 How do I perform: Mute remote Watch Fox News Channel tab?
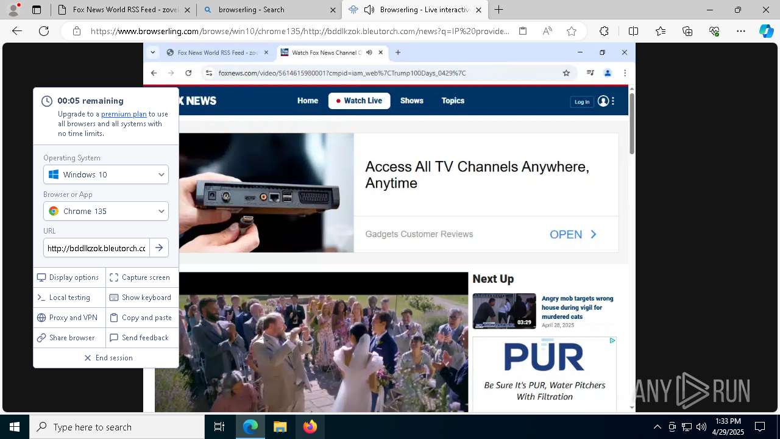tap(369, 52)
